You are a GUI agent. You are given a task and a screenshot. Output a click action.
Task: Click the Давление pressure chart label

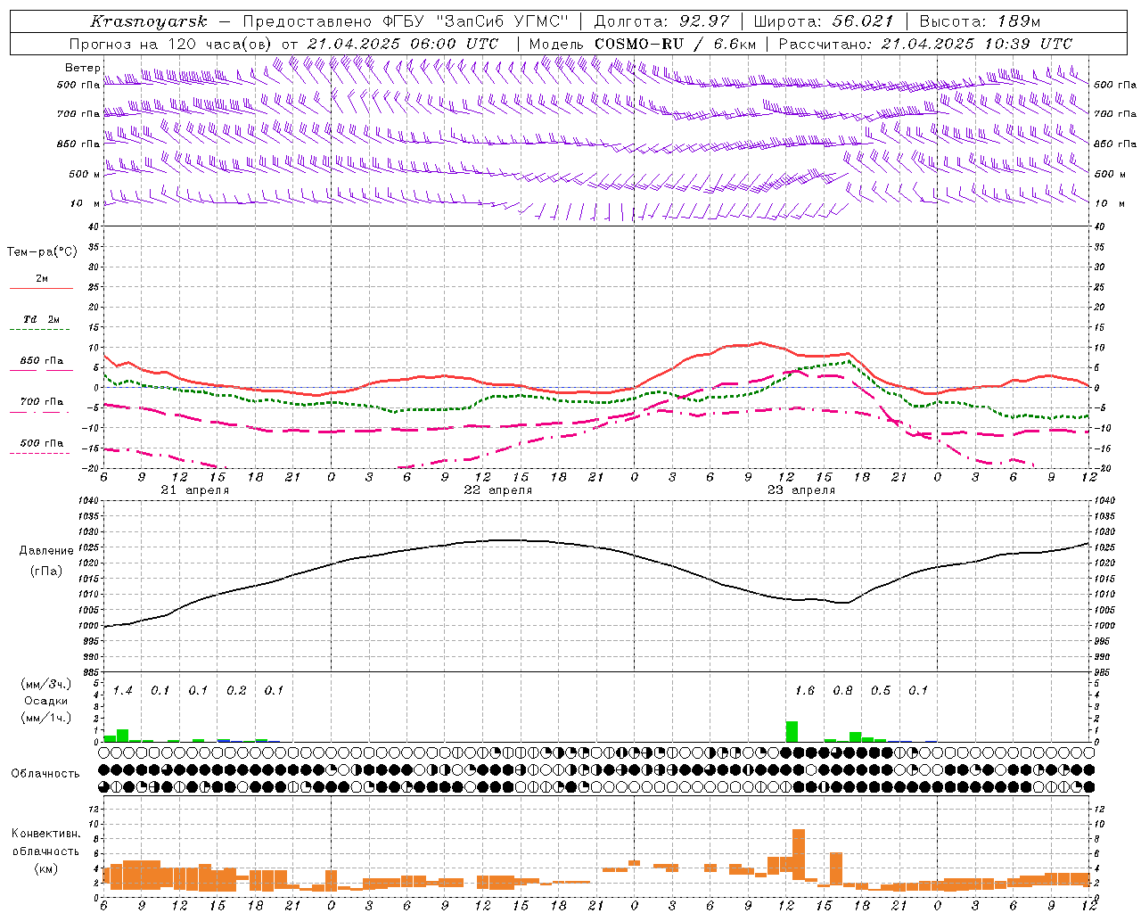46,551
